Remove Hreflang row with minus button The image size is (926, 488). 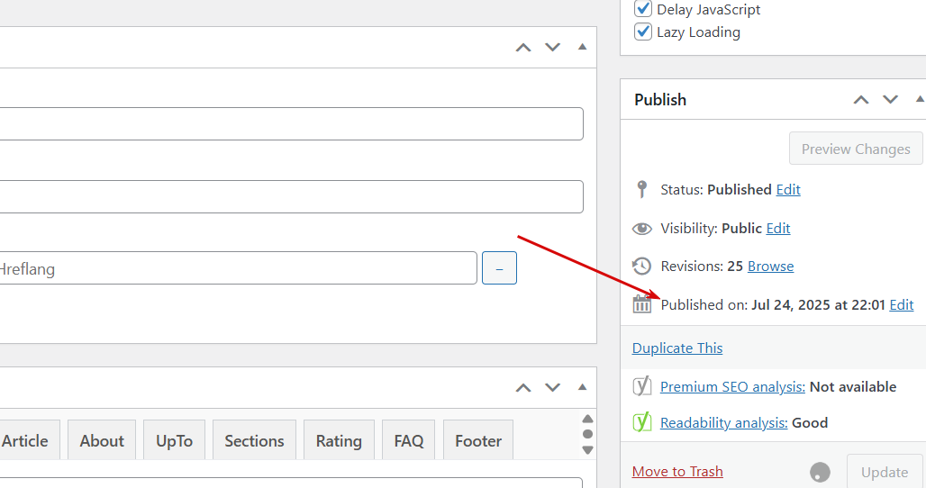499,268
